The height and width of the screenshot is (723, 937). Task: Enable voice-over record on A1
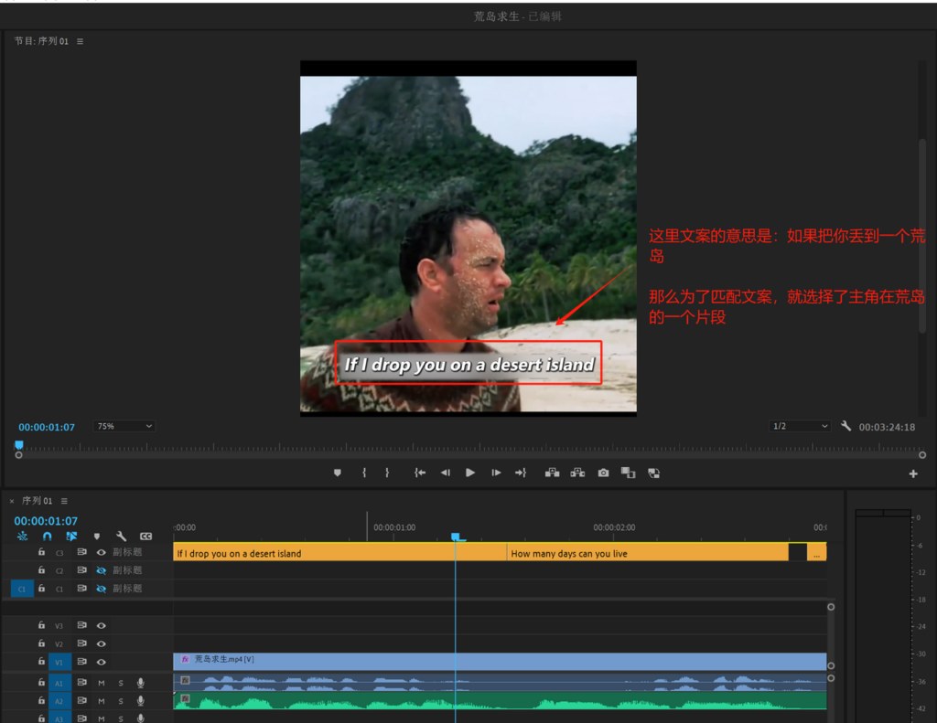(x=140, y=683)
